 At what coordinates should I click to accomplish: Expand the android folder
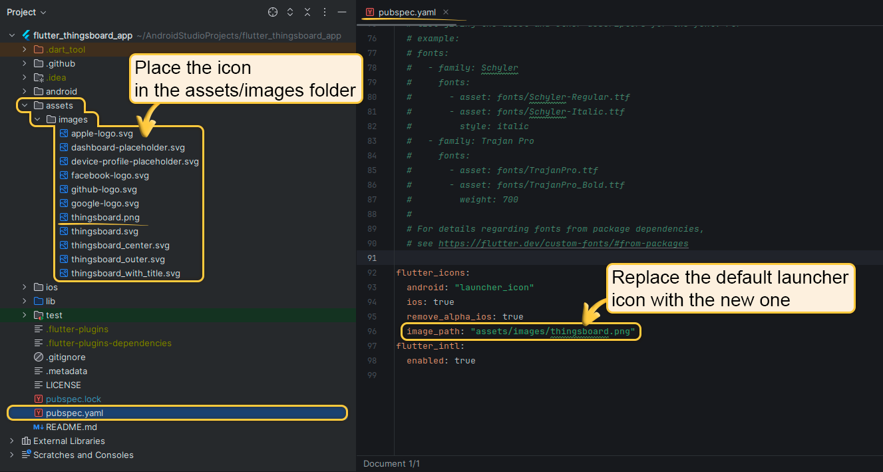coord(25,91)
